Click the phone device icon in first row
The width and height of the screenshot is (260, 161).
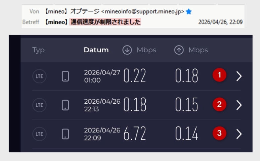[65, 76]
